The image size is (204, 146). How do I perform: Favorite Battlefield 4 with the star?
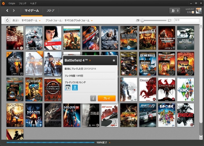114,60
